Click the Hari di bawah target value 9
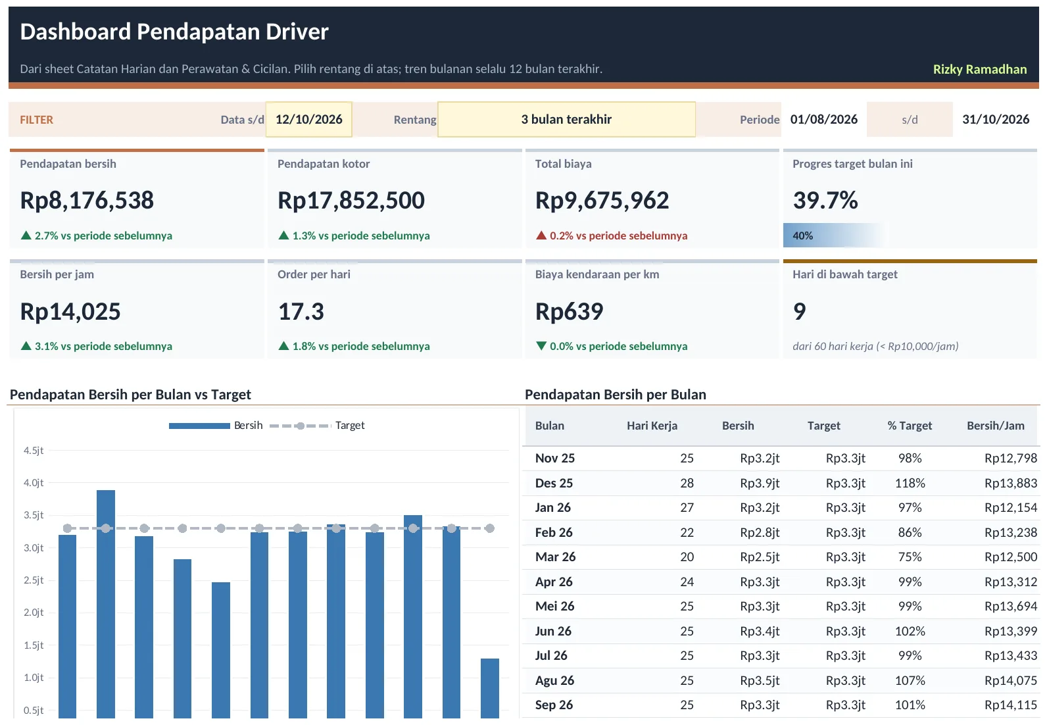The height and width of the screenshot is (725, 1047). [800, 311]
